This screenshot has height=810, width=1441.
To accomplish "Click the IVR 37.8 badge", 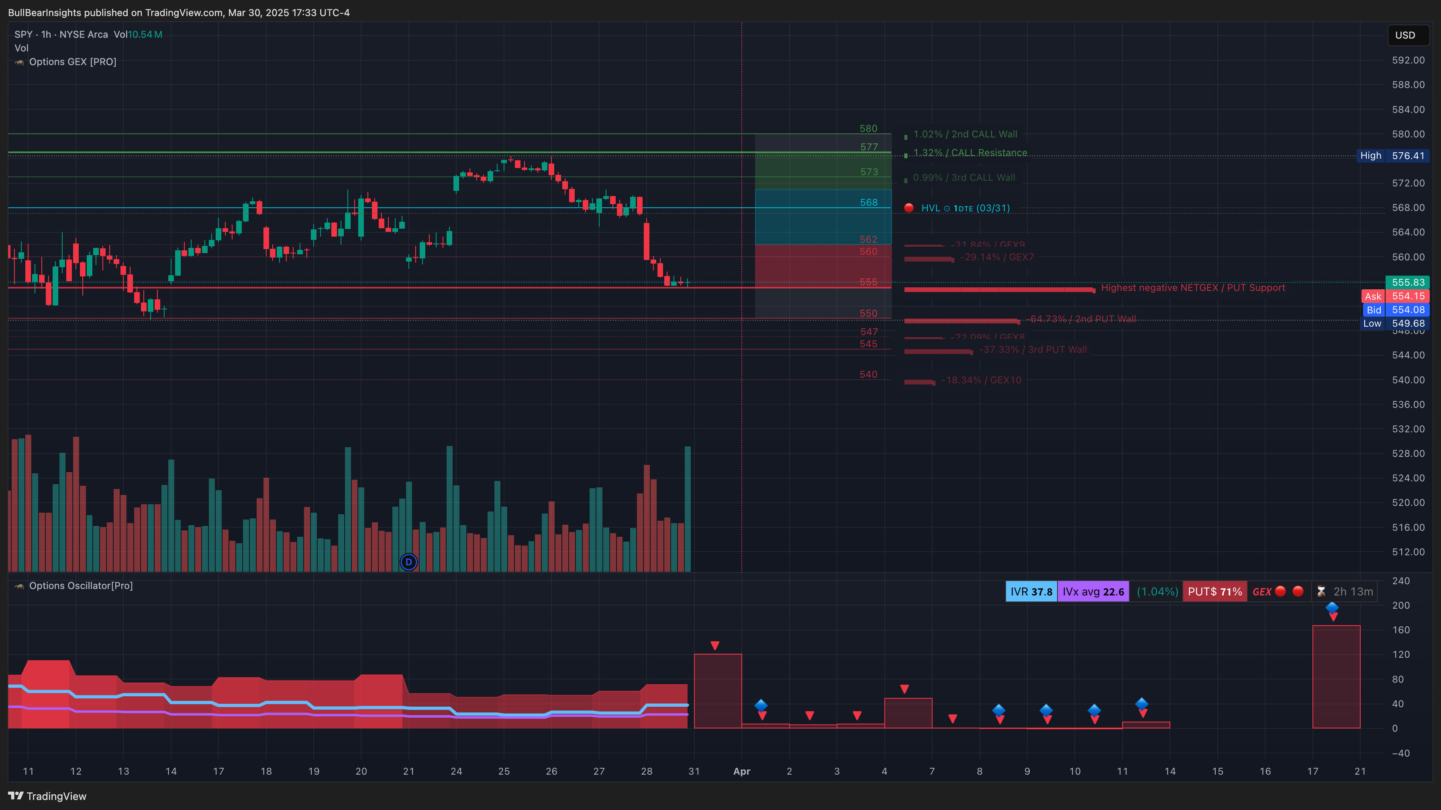I will point(1031,592).
